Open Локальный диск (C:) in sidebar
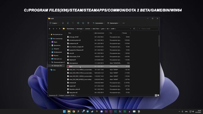Image resolution: width=203 pixels, height=114 pixels. (x=58, y=62)
